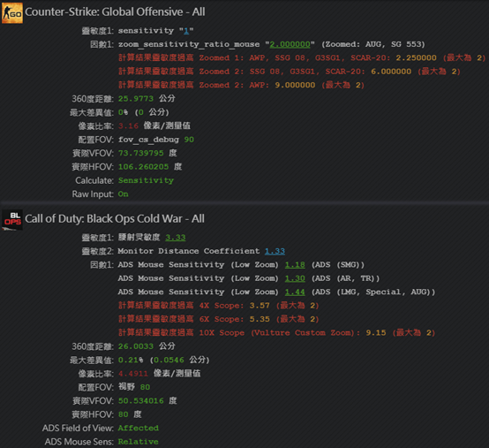Click the 4X Scope 3.57 warning

tap(218, 306)
